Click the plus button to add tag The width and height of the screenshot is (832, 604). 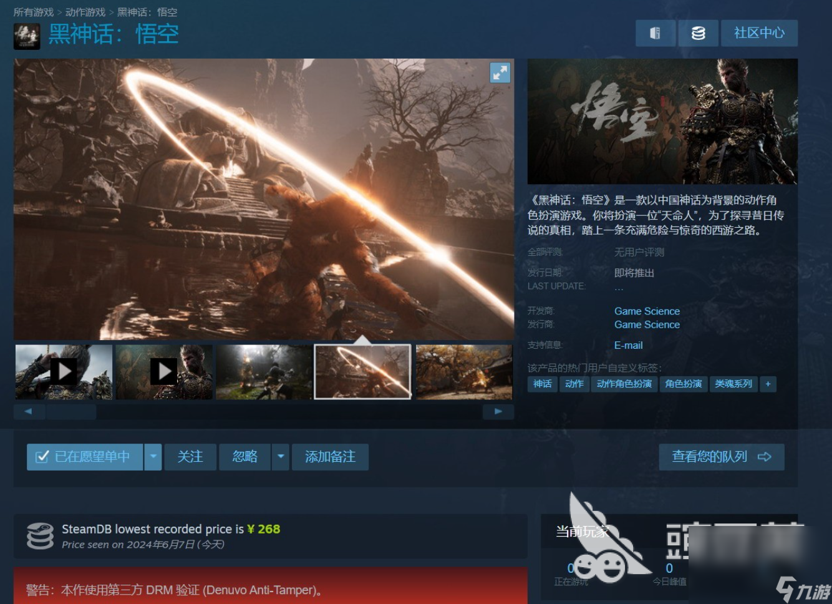click(768, 384)
